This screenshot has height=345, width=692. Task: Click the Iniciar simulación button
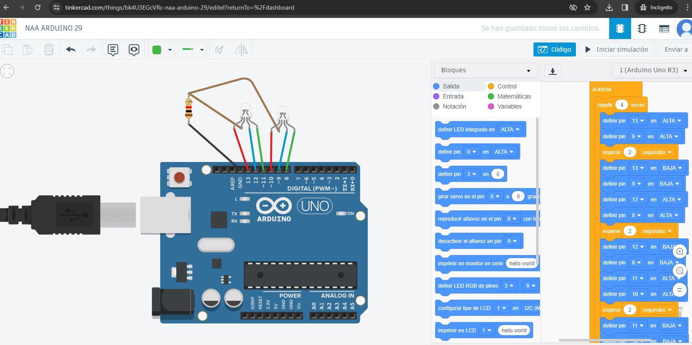pos(616,49)
